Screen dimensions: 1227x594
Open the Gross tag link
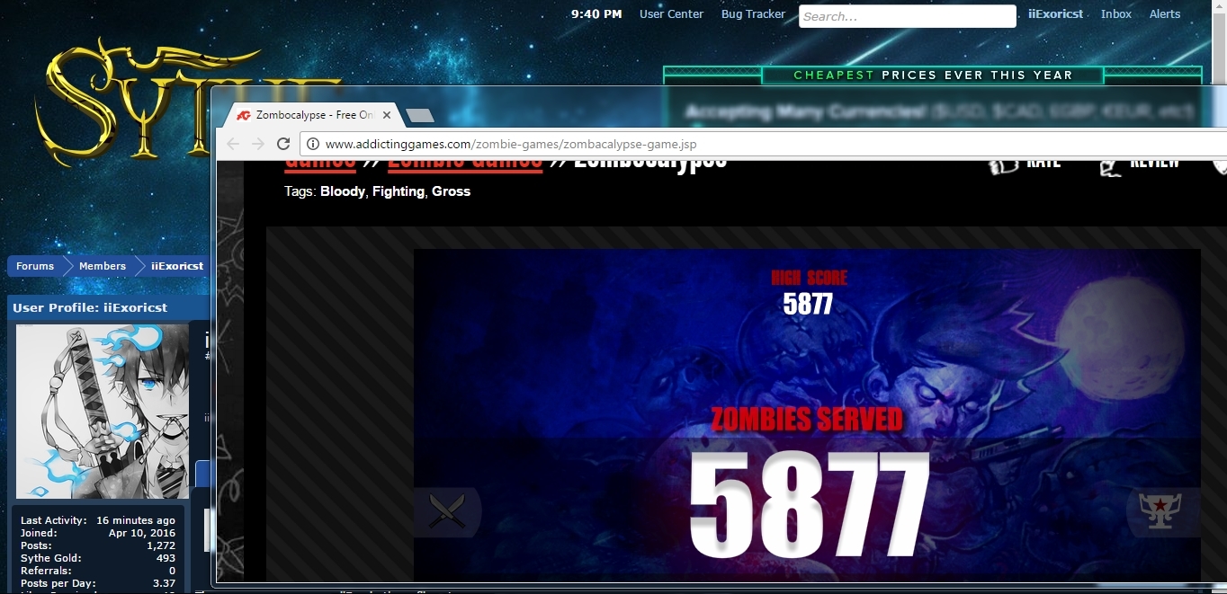(x=451, y=191)
